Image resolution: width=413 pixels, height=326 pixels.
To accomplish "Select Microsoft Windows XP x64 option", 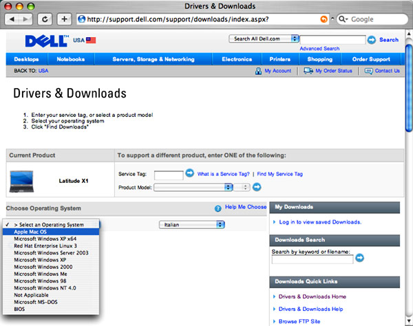I will click(x=51, y=239).
